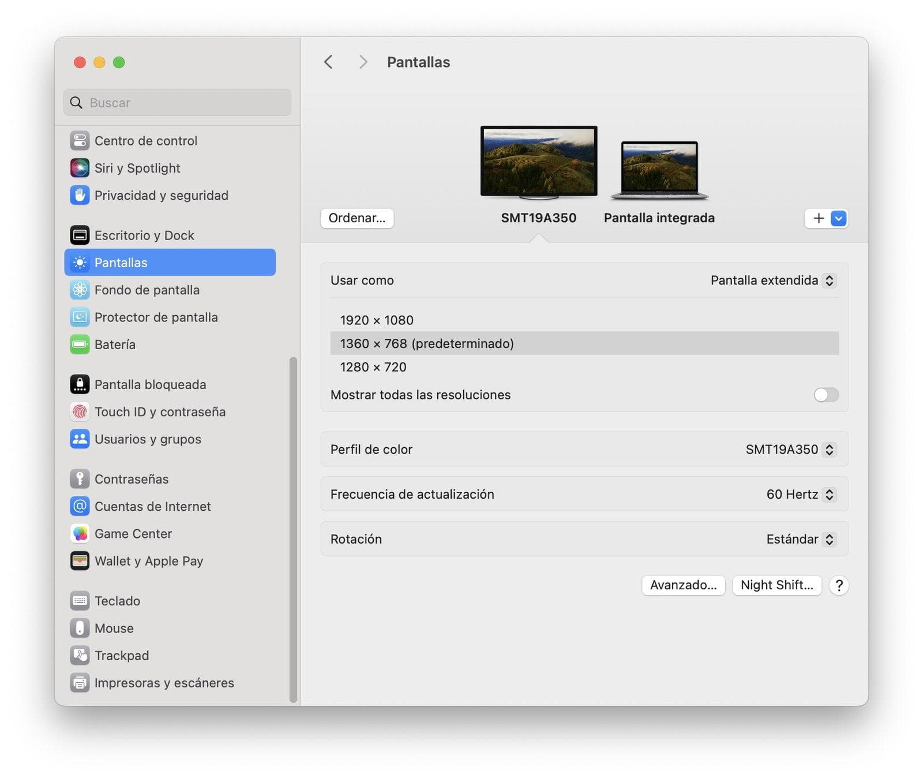The height and width of the screenshot is (778, 923).
Task: Open the help question mark button
Action: (x=839, y=585)
